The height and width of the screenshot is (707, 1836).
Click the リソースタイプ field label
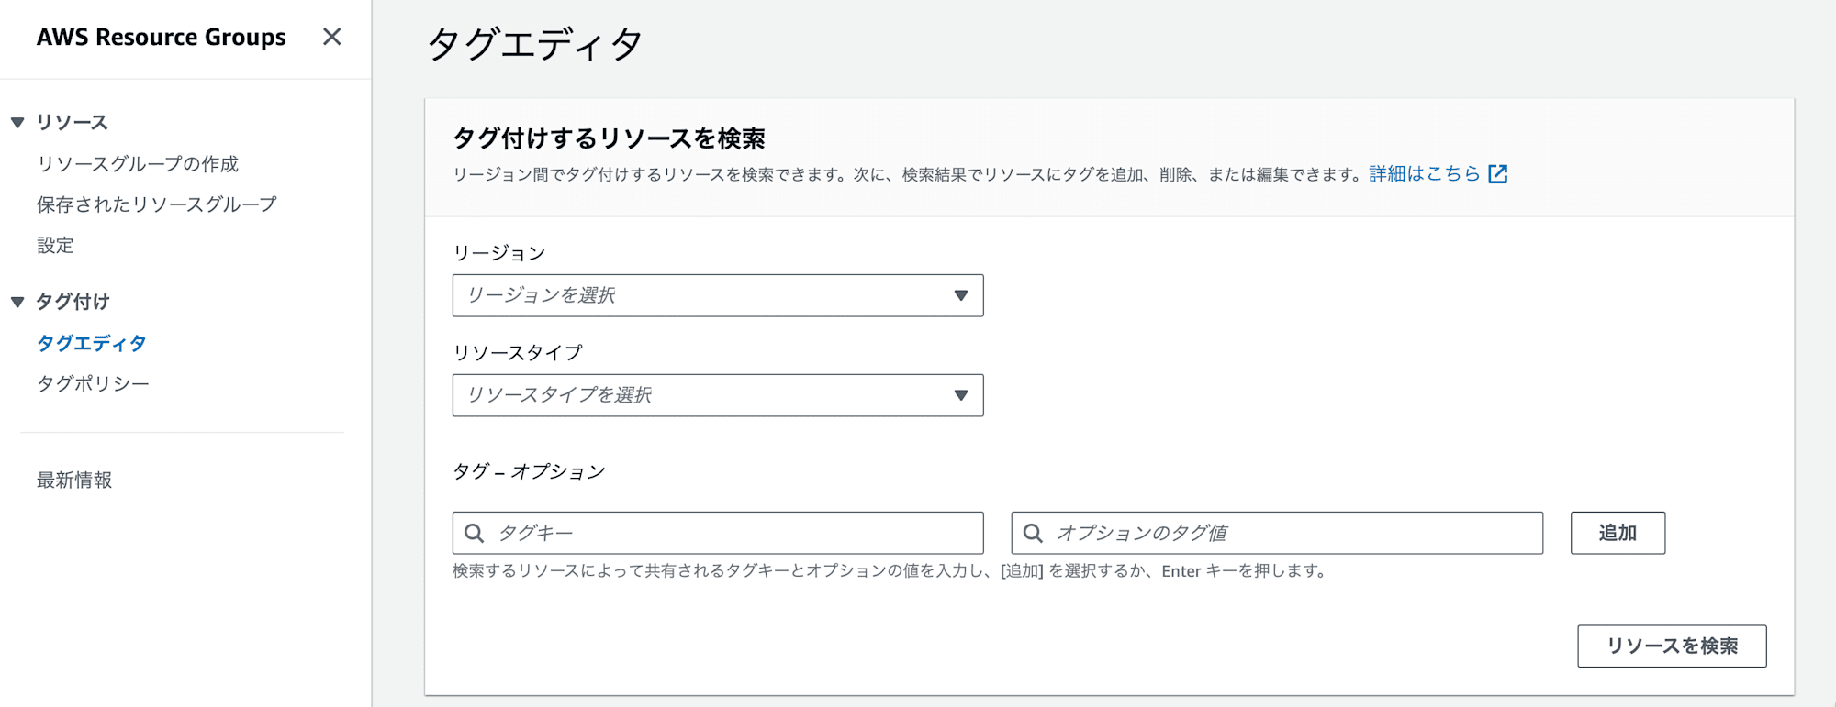518,353
